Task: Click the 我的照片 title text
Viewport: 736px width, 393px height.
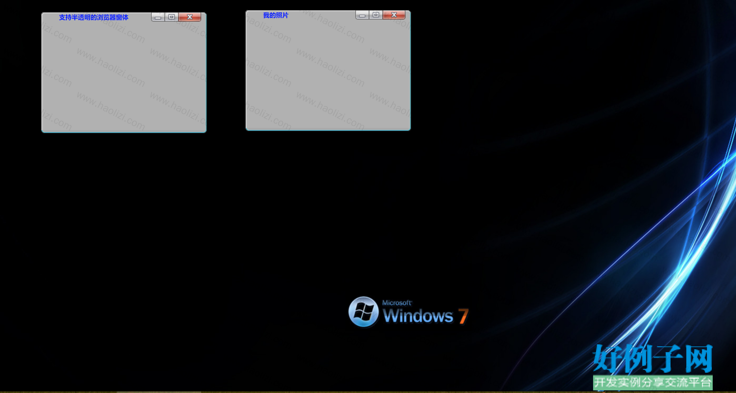Action: 276,16
